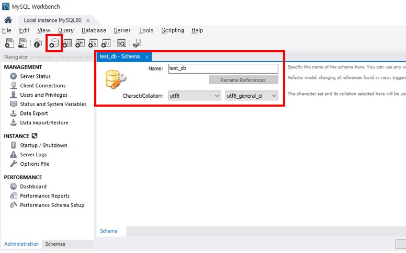Open the utf8 charset dropdown
This screenshot has width=406, height=253.
point(195,96)
